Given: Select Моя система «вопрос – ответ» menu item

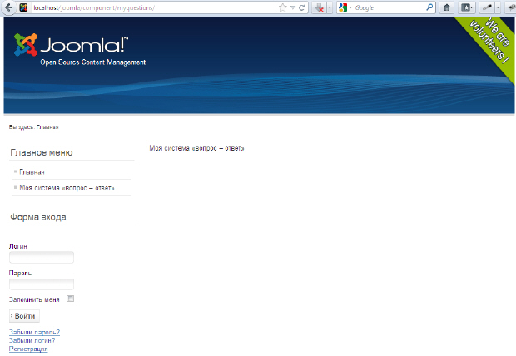Looking at the screenshot, I should point(67,188).
